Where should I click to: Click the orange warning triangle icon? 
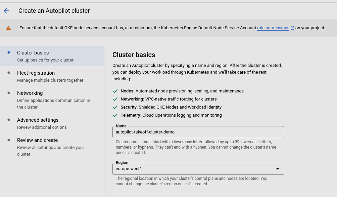pos(8,28)
